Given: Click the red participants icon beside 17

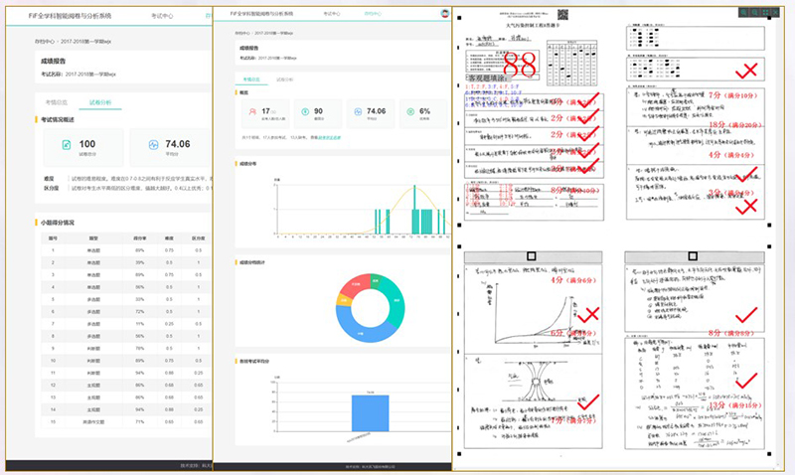Looking at the screenshot, I should (252, 111).
